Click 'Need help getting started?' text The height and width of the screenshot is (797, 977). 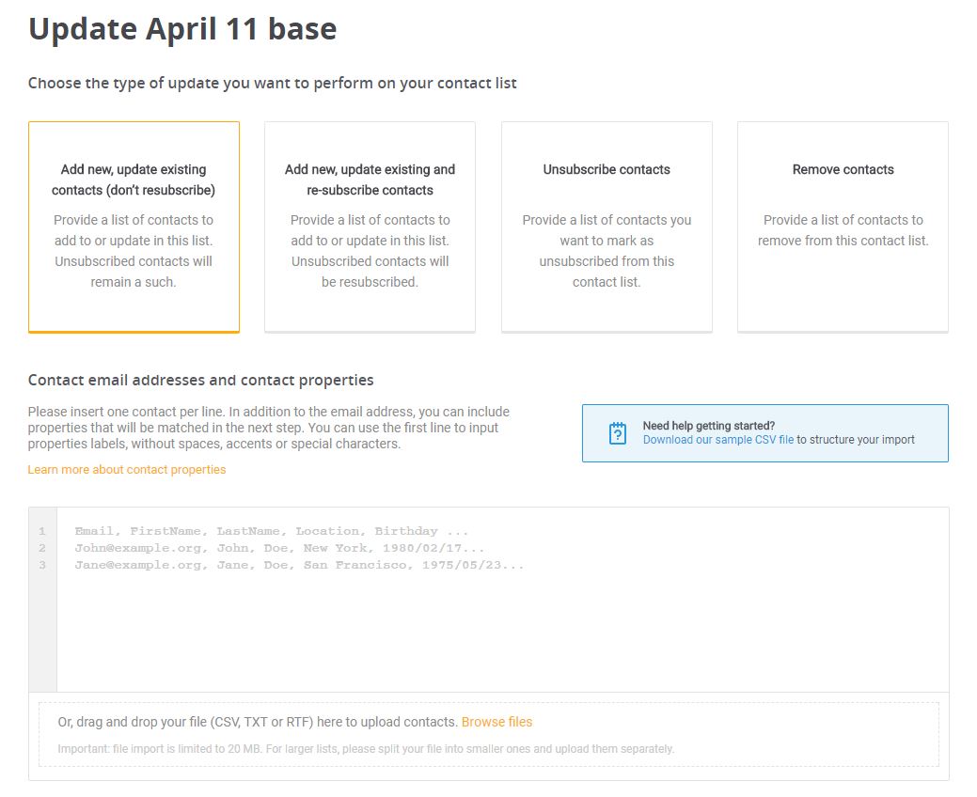[x=709, y=425]
